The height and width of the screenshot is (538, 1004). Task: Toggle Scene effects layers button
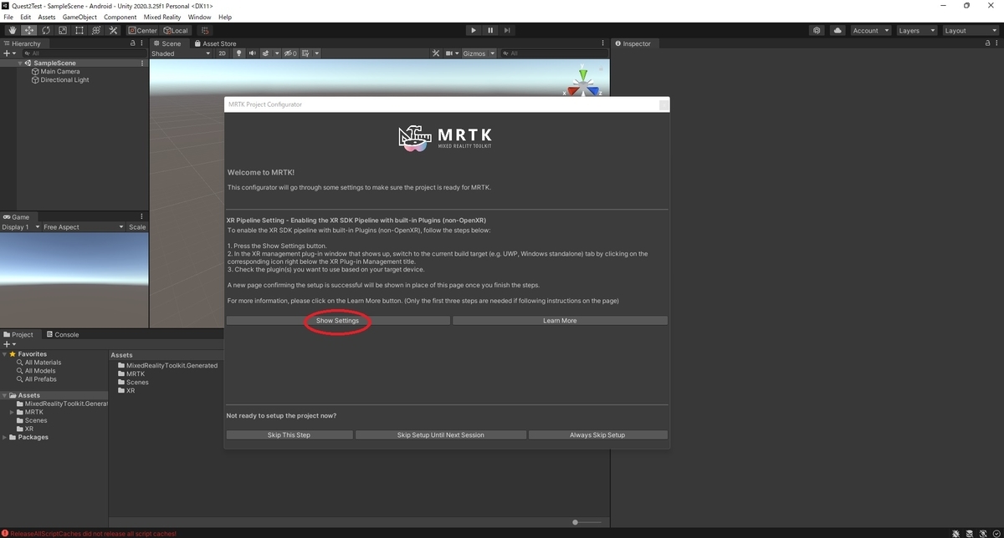click(267, 53)
